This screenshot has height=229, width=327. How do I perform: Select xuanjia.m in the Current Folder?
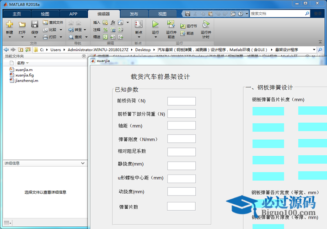[24, 70]
